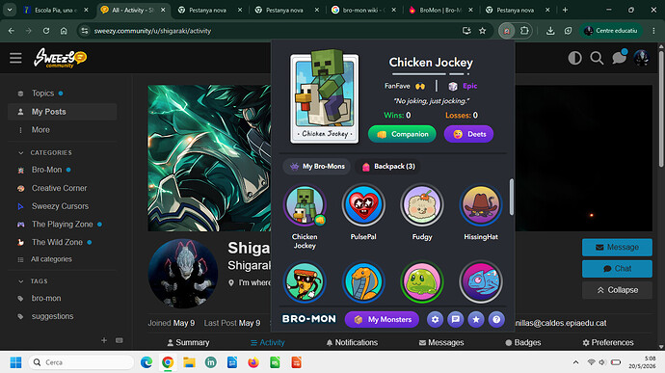Select the blue chameleon monster

[481, 281]
